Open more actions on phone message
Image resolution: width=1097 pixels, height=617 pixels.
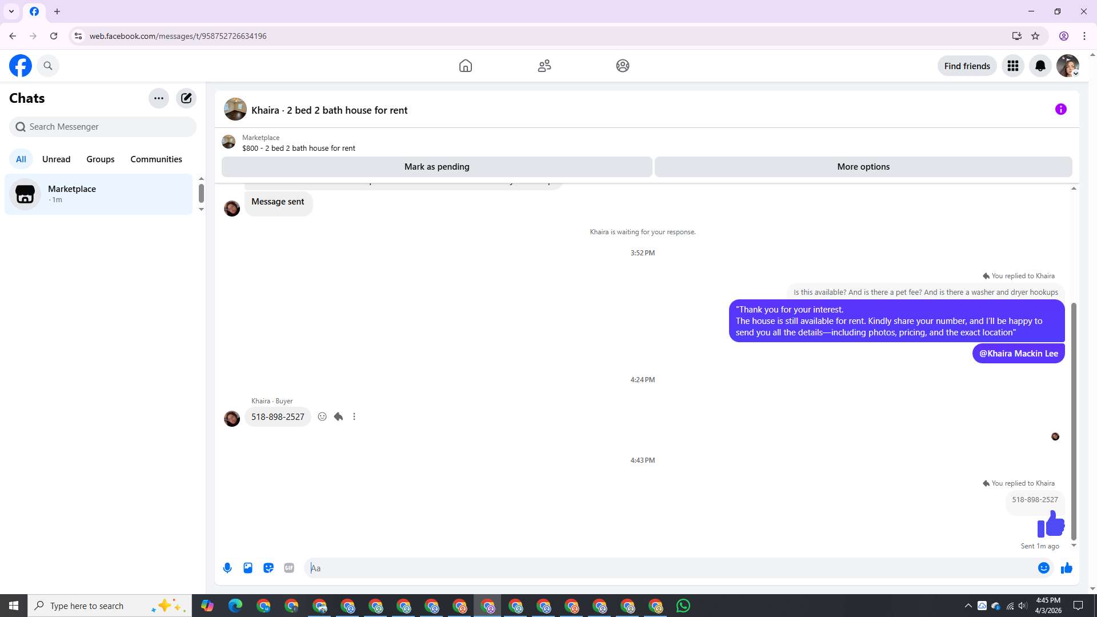[354, 416]
